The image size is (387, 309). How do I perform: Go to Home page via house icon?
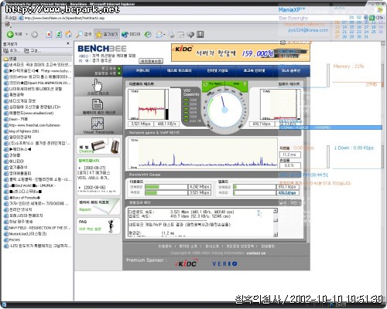click(69, 34)
